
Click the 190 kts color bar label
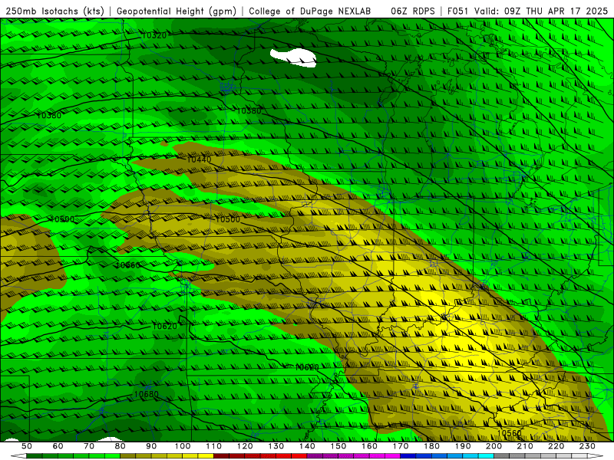tap(463, 446)
